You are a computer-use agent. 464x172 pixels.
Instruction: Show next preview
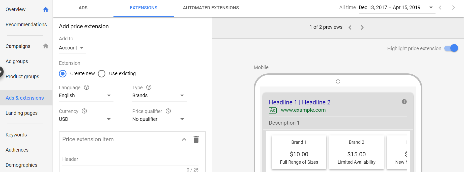[x=362, y=27]
